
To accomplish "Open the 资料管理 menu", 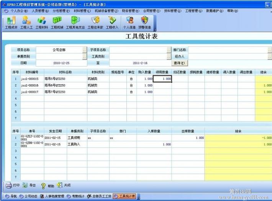I will point(173,11).
